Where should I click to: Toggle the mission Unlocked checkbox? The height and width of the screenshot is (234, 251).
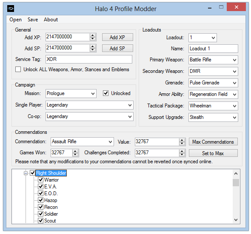(106, 93)
